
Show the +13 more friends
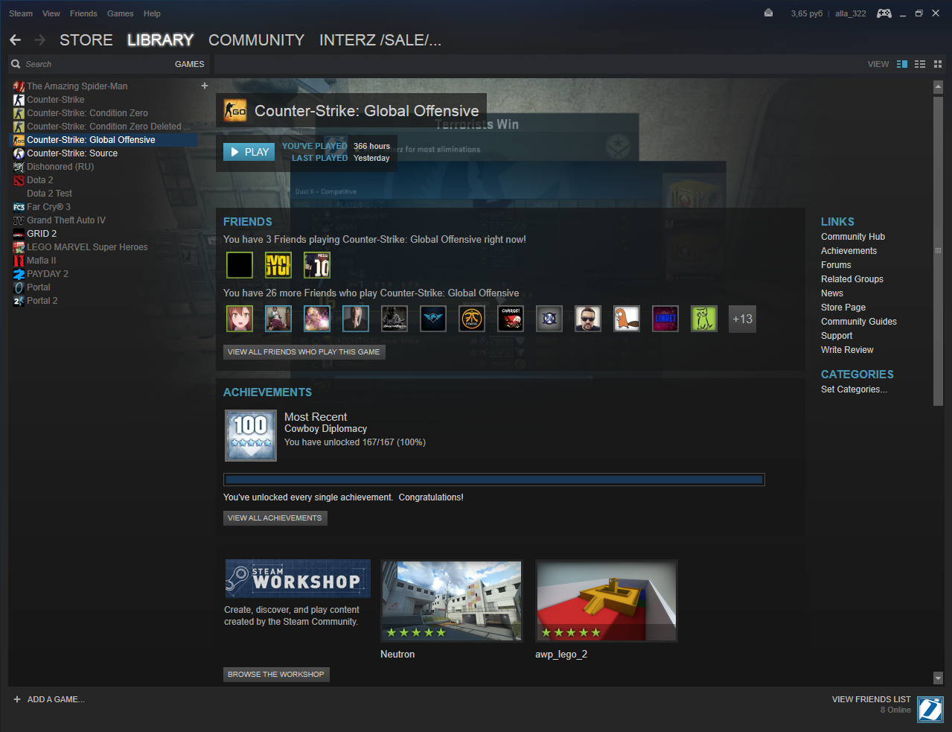tap(743, 319)
